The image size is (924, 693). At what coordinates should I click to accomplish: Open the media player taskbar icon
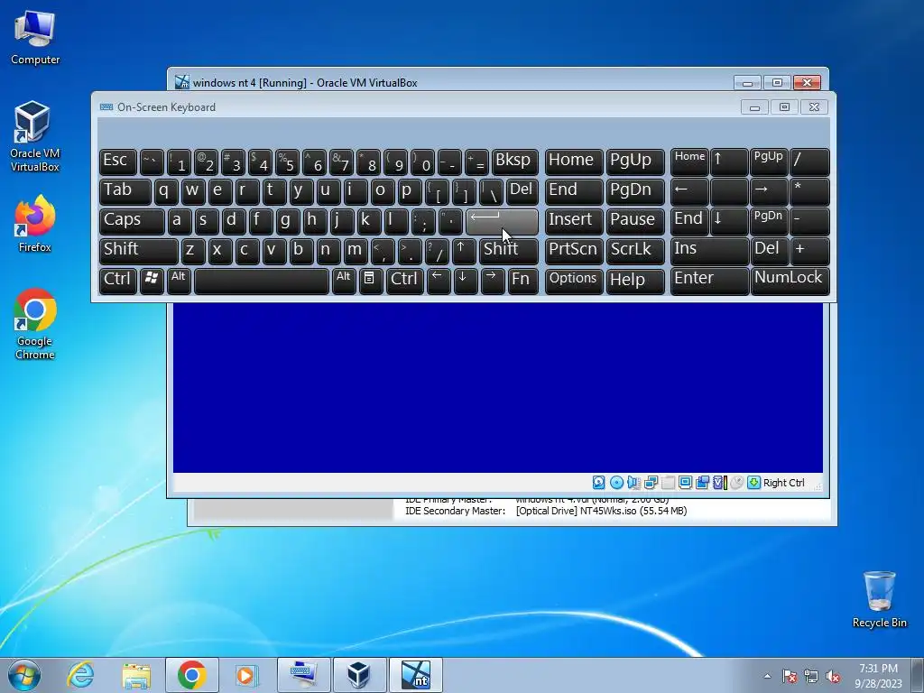tap(245, 675)
